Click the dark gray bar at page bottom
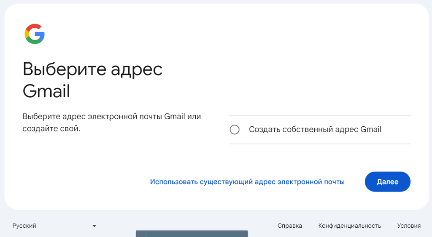Image resolution: width=432 pixels, height=237 pixels. click(191, 234)
